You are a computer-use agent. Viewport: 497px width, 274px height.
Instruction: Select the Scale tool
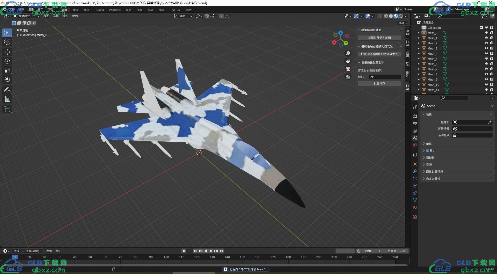7,70
